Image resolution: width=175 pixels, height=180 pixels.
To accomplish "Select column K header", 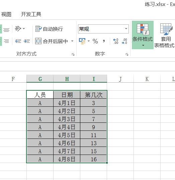I will [147, 79].
